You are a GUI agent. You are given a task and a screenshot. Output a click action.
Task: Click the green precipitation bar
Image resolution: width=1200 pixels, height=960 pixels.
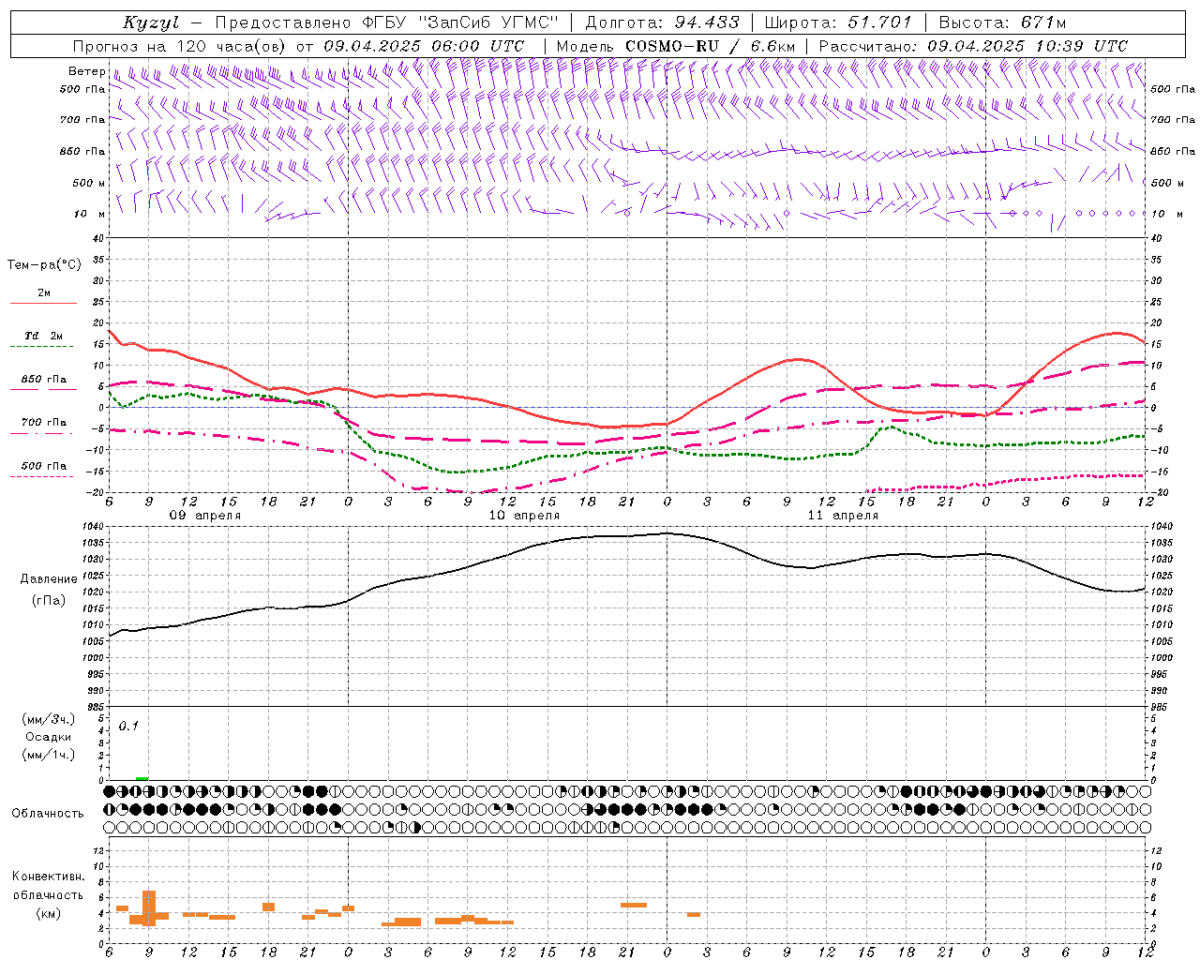click(x=142, y=778)
